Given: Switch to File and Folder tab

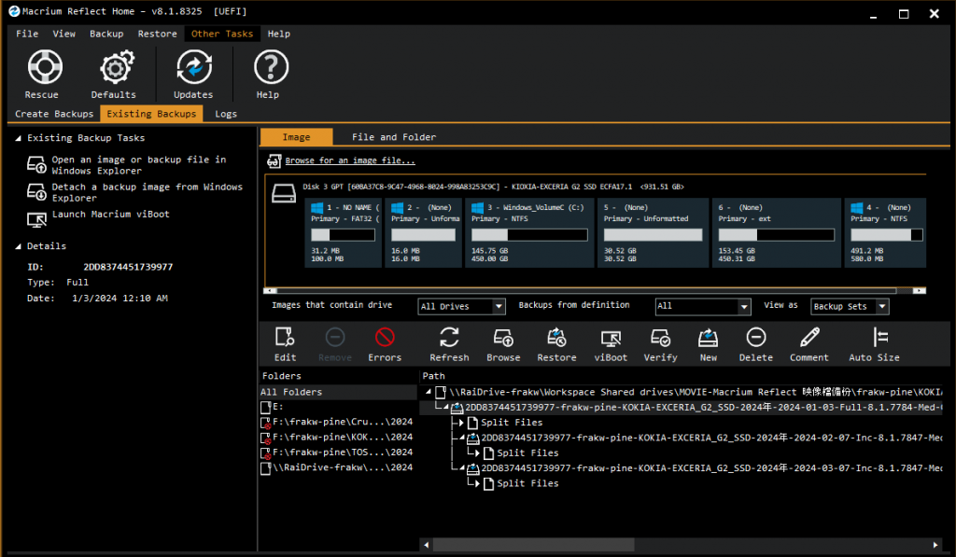Looking at the screenshot, I should click(394, 137).
